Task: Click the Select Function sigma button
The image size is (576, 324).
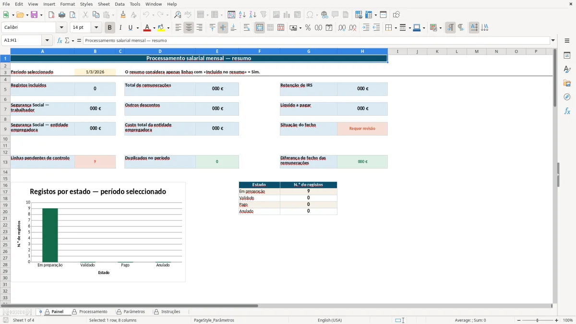Action: coord(67,40)
